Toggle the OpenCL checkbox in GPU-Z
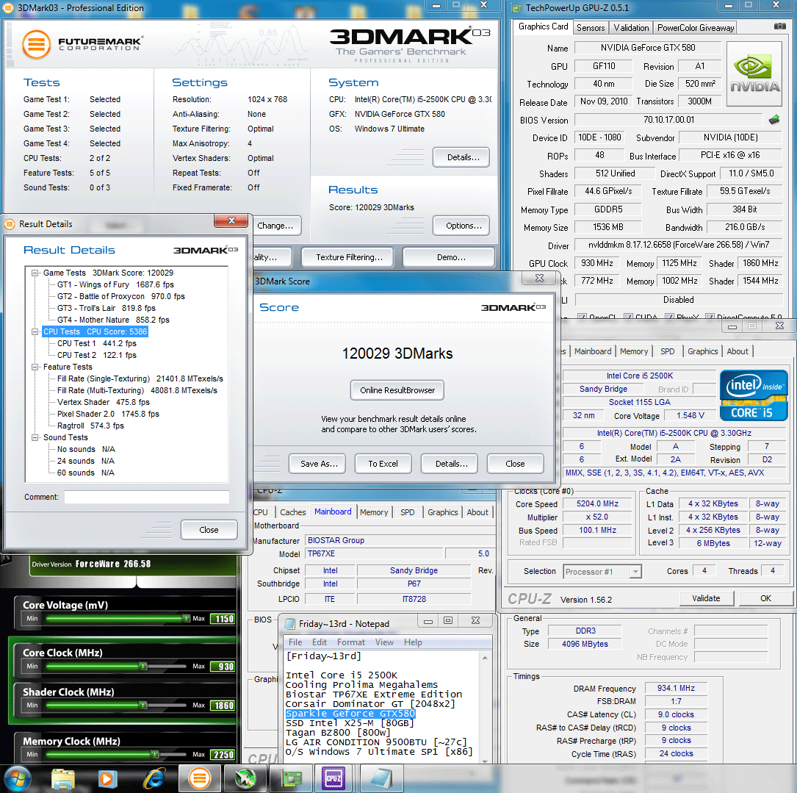This screenshot has width=797, height=793. pos(582,317)
